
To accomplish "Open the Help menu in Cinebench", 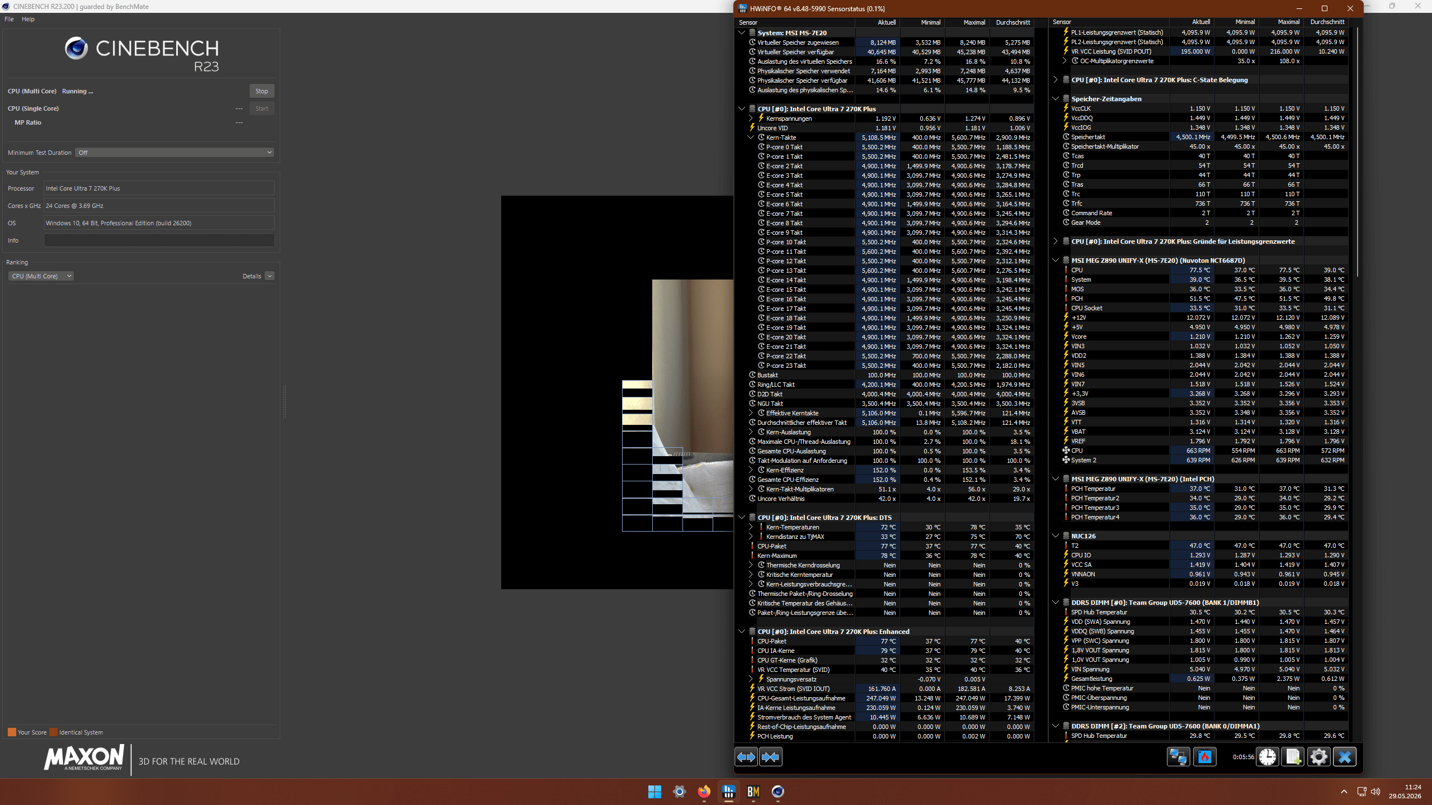I will point(28,19).
